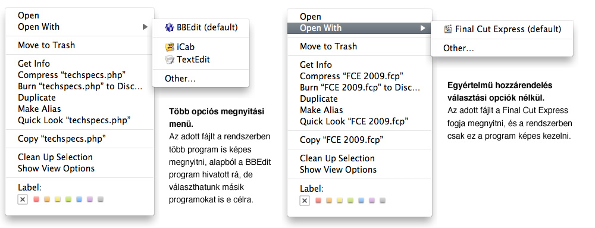Viewport: 595px width, 228px height.
Task: Apply blue label in right menu
Action: click(361, 200)
